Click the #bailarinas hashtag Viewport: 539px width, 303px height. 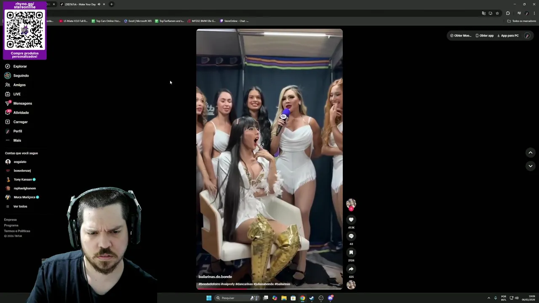(283, 284)
